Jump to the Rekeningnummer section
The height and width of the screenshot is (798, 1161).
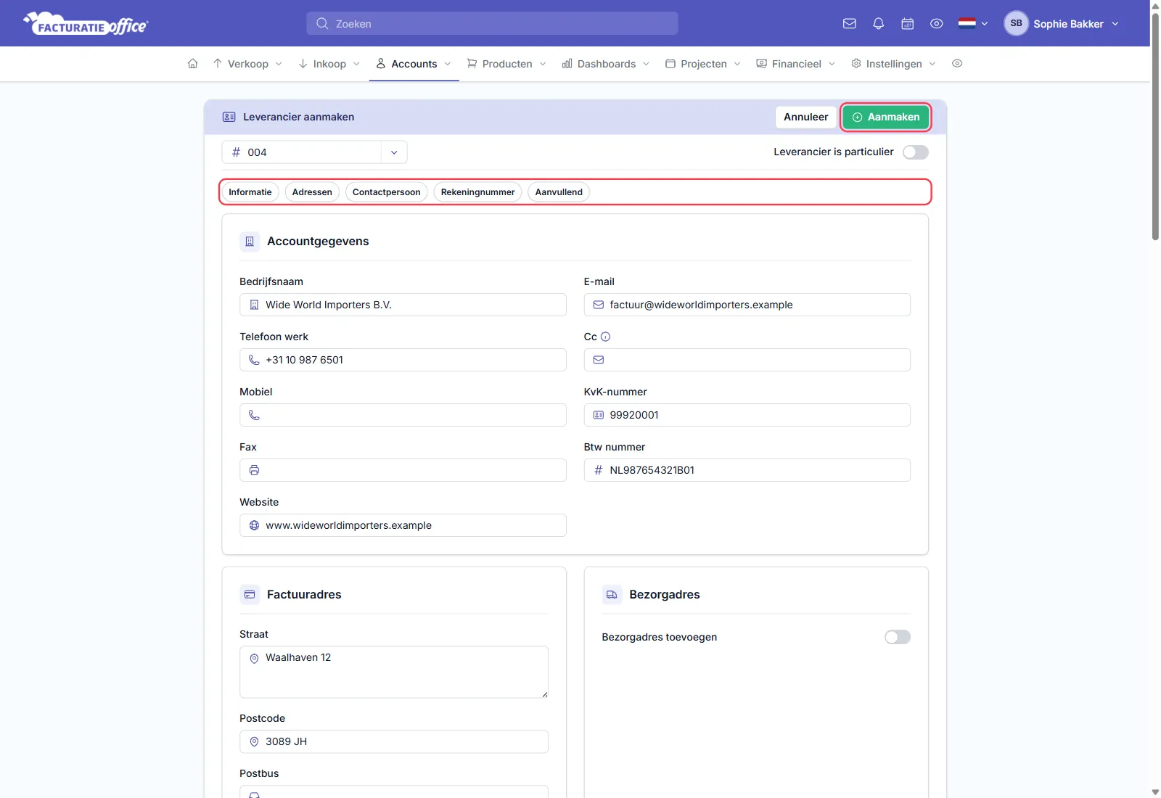click(477, 192)
